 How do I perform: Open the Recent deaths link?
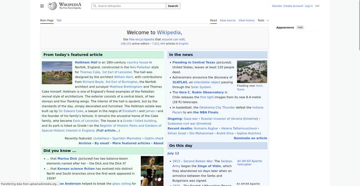(180, 128)
